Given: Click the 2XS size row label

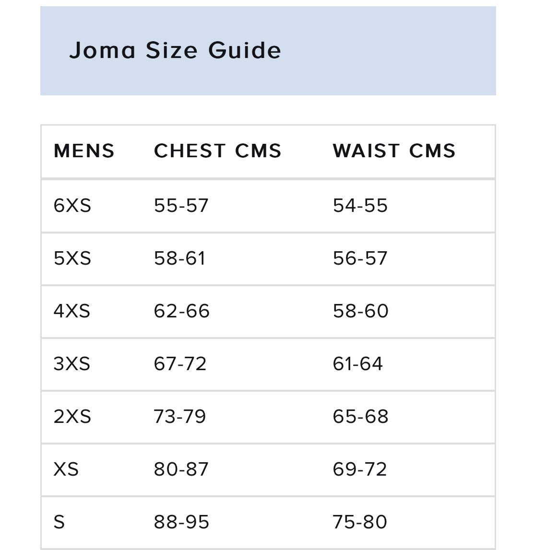Looking at the screenshot, I should point(72,416).
